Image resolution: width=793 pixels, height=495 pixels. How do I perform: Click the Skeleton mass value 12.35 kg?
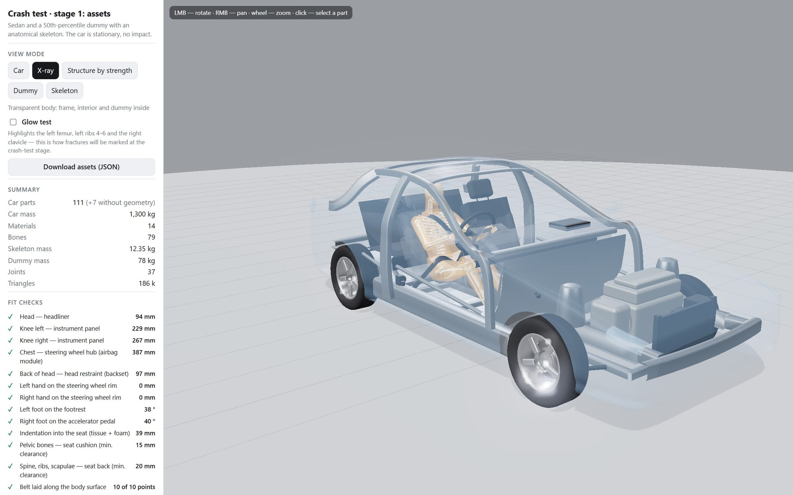click(x=142, y=249)
